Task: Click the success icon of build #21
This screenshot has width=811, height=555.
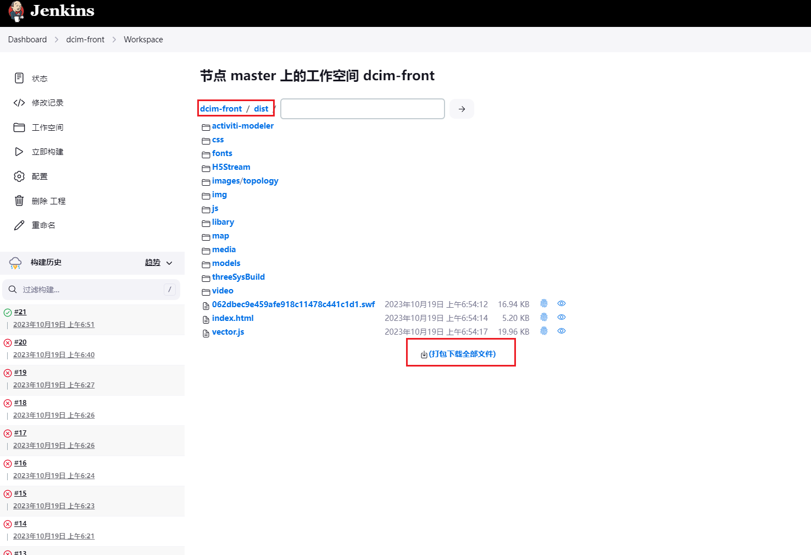Action: click(x=8, y=313)
